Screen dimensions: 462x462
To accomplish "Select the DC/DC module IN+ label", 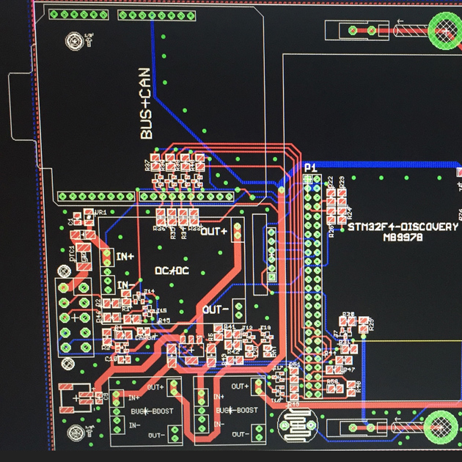I will pyautogui.click(x=125, y=256).
